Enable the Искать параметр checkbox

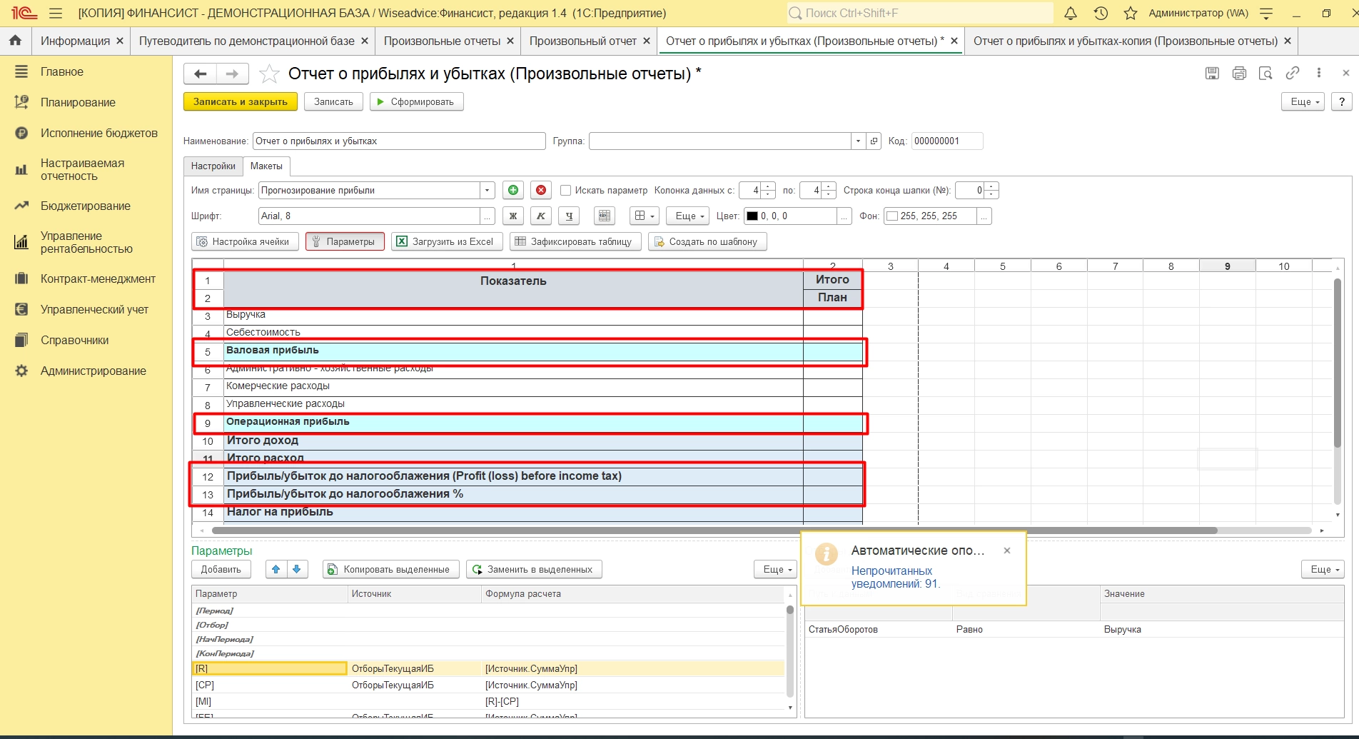pyautogui.click(x=566, y=191)
